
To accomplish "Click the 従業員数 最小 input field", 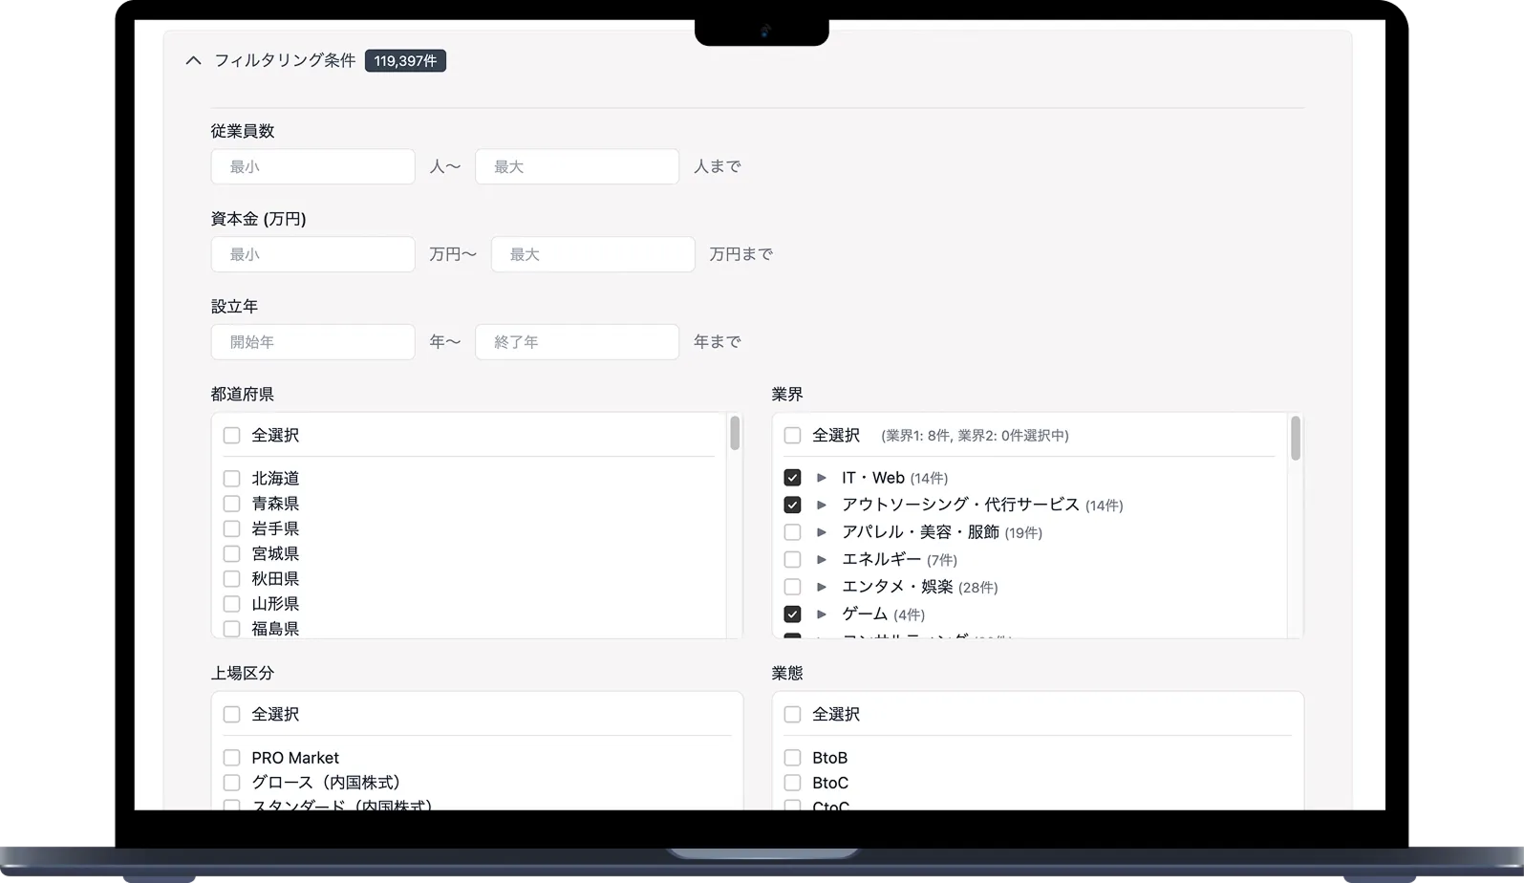I will coord(312,166).
